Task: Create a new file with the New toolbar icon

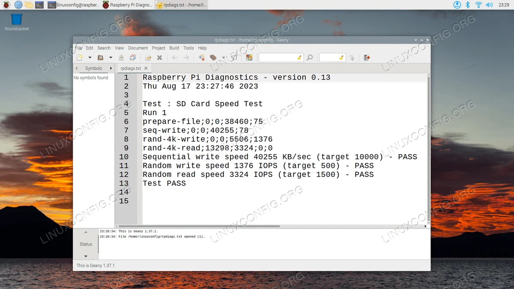Action: [79, 57]
